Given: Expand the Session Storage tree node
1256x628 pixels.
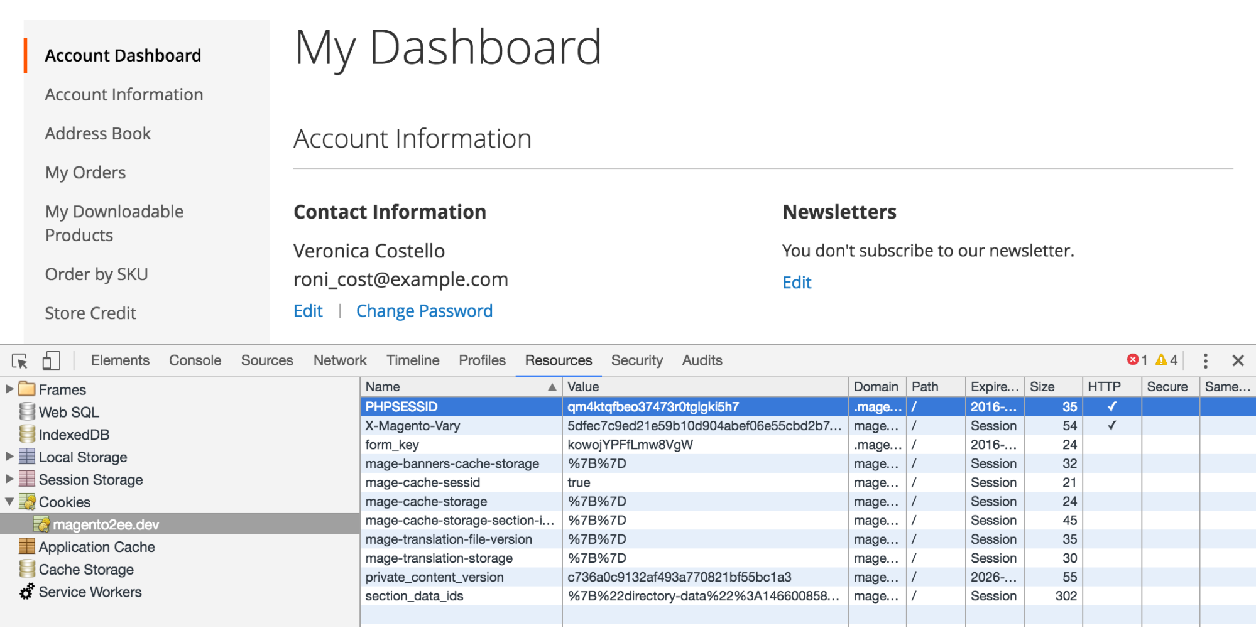Looking at the screenshot, I should point(9,479).
